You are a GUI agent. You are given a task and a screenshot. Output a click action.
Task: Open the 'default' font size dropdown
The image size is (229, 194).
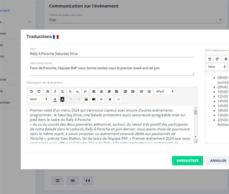coord(164,91)
